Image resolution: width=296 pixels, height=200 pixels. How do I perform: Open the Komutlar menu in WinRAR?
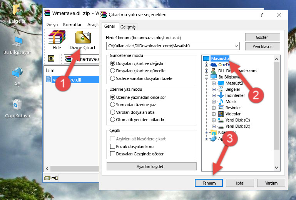(72, 25)
